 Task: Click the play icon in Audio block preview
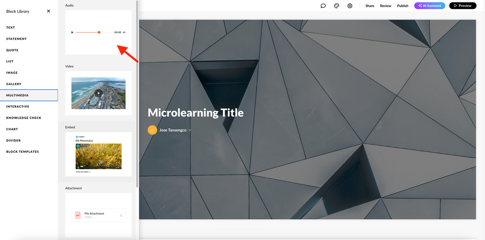click(x=72, y=32)
